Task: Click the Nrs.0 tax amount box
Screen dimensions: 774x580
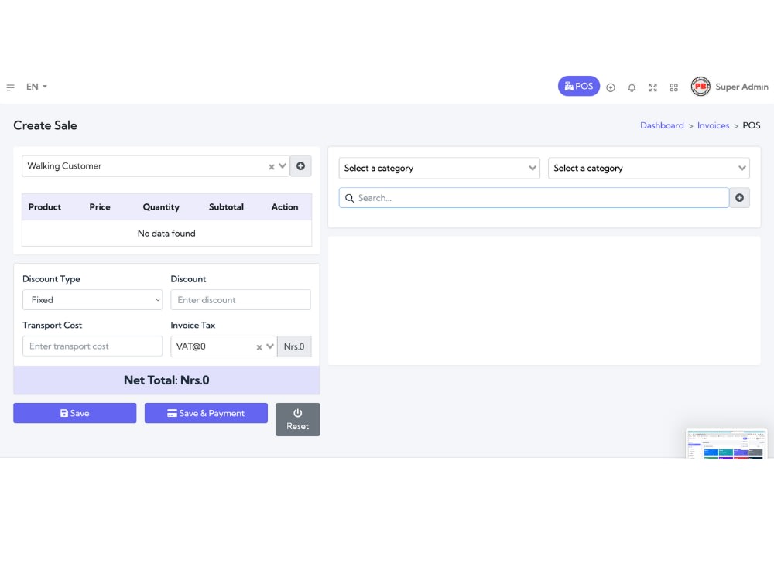Action: coord(294,346)
